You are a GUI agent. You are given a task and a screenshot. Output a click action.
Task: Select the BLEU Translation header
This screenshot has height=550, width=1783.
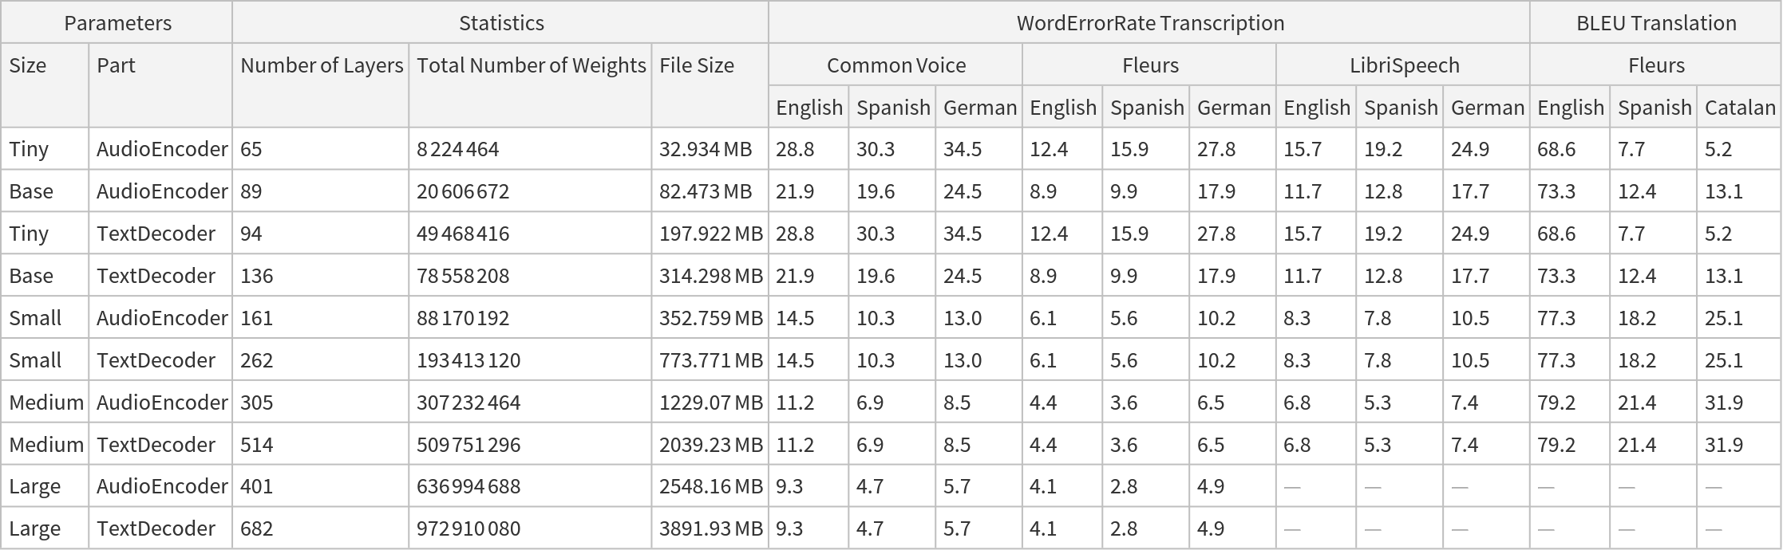tap(1655, 23)
